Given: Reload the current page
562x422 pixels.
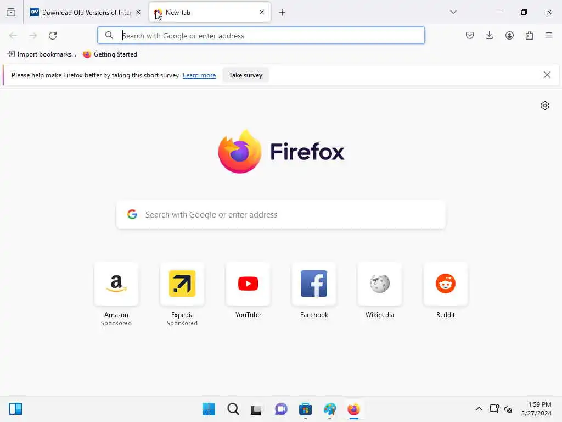Looking at the screenshot, I should click(53, 36).
